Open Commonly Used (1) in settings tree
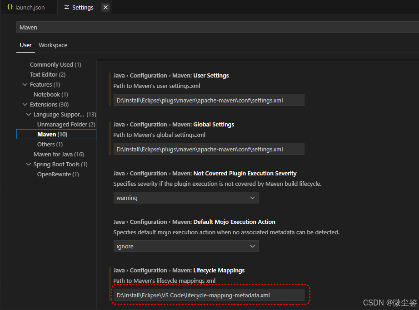Screen dimensions: 419x310 (55, 65)
